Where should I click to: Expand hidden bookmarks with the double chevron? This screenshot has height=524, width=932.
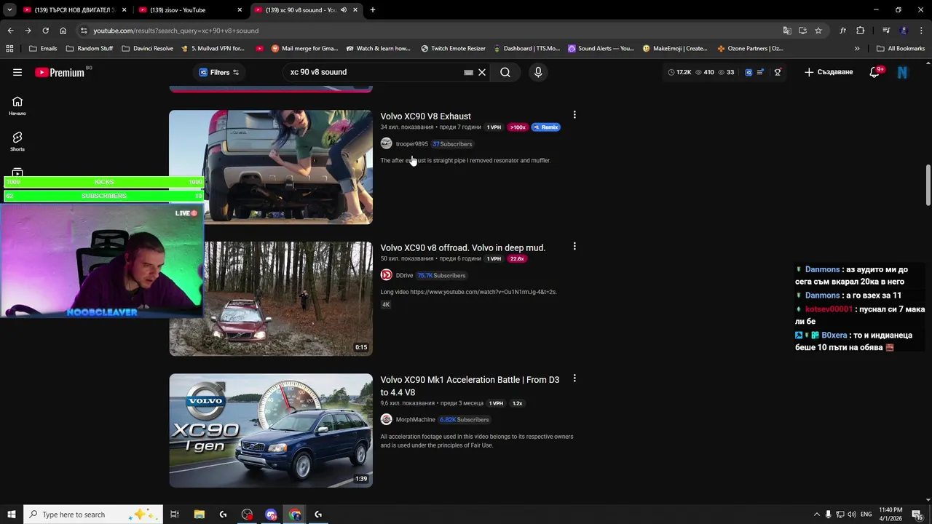coord(857,49)
